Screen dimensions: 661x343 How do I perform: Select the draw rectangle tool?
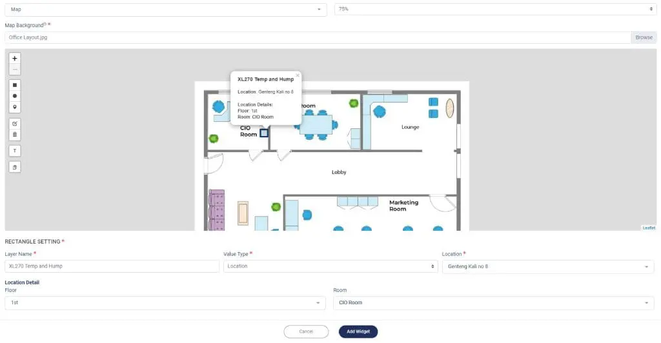coord(15,84)
